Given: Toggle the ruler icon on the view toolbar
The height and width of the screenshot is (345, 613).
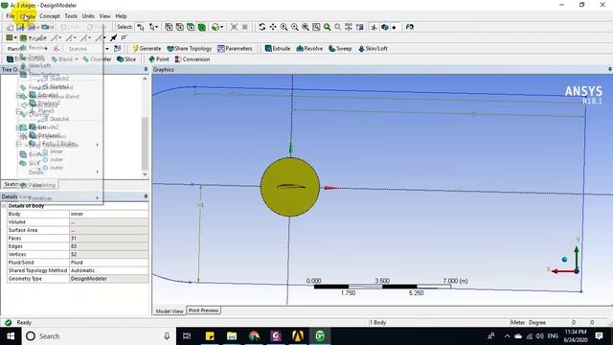Looking at the screenshot, I should (x=360, y=27).
